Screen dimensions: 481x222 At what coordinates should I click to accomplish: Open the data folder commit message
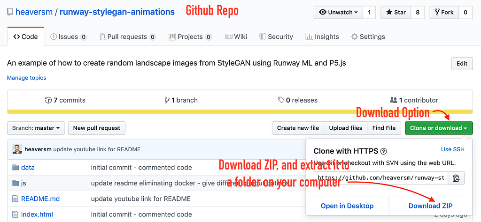[141, 168]
